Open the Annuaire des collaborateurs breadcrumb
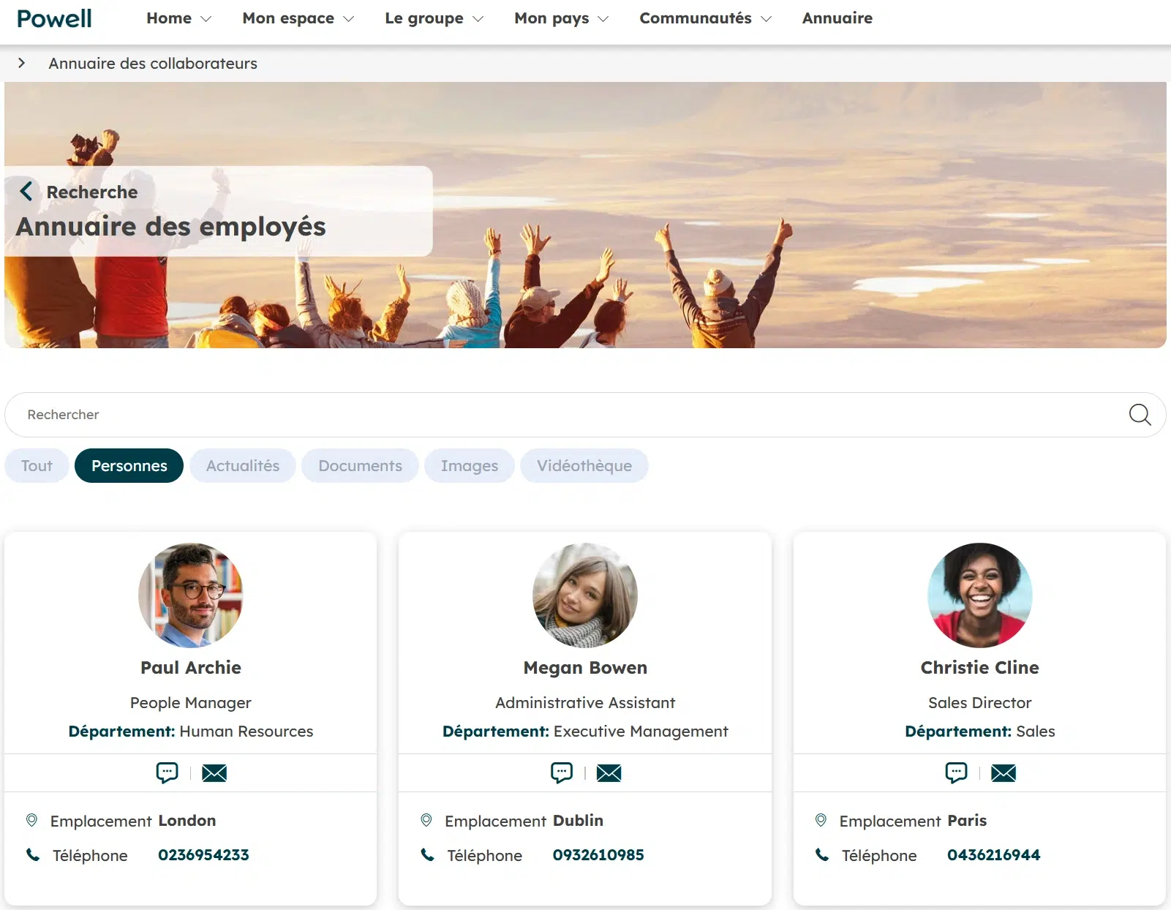Image resolution: width=1171 pixels, height=910 pixels. [152, 63]
